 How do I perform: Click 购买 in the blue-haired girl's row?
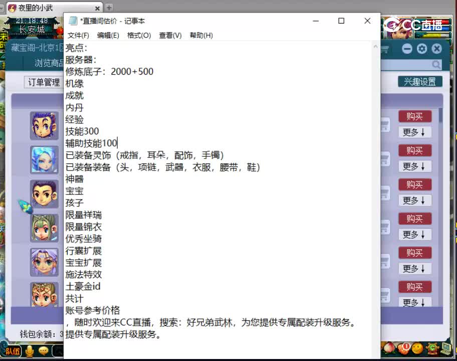[415, 150]
